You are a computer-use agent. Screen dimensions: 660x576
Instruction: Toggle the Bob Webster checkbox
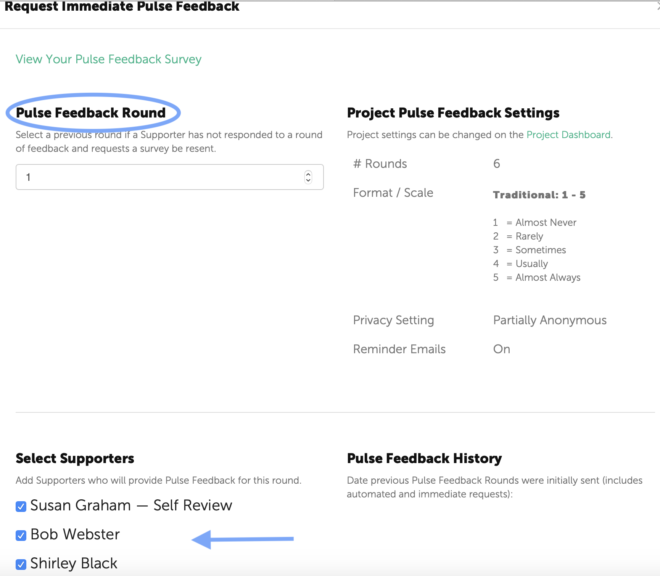[x=21, y=536]
